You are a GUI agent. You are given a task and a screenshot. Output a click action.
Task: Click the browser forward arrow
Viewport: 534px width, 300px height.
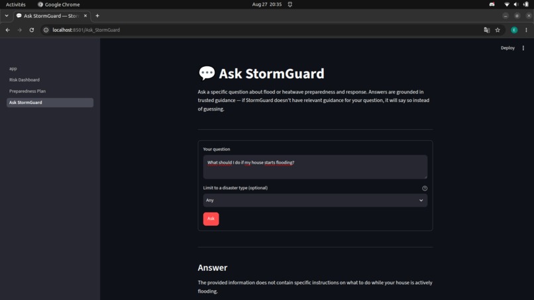point(19,30)
